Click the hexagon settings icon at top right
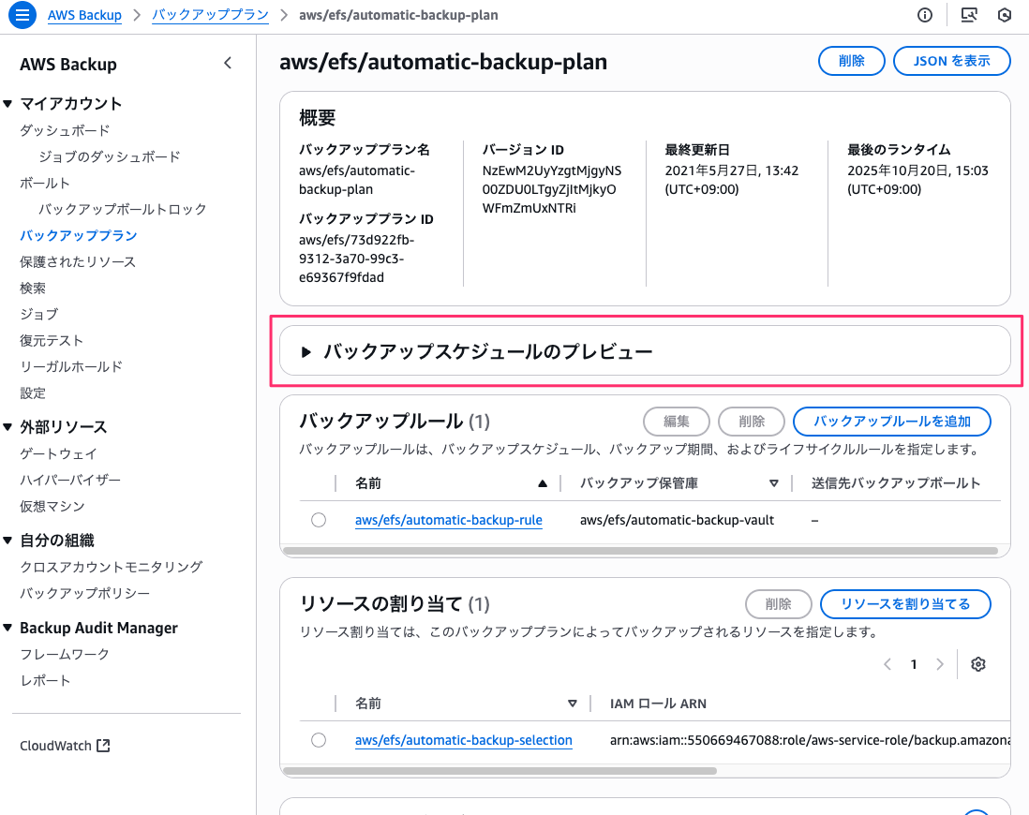Screen dimensions: 1029x815 (1005, 15)
